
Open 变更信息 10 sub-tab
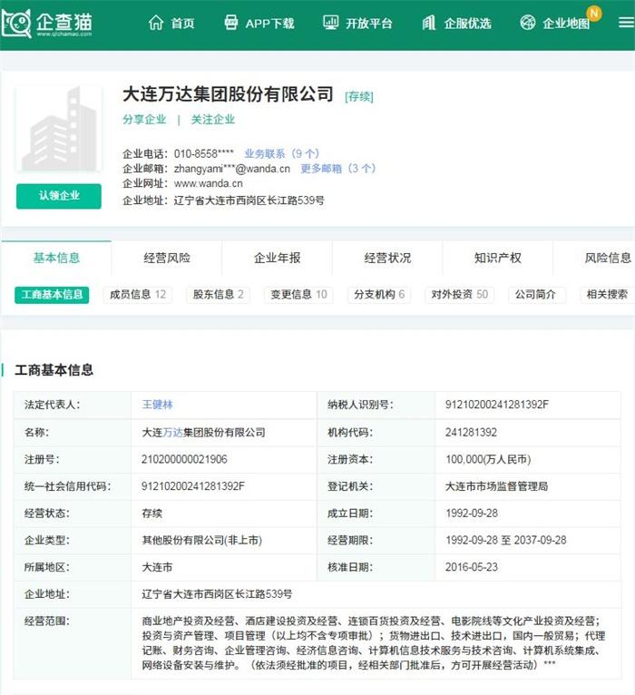click(x=298, y=295)
